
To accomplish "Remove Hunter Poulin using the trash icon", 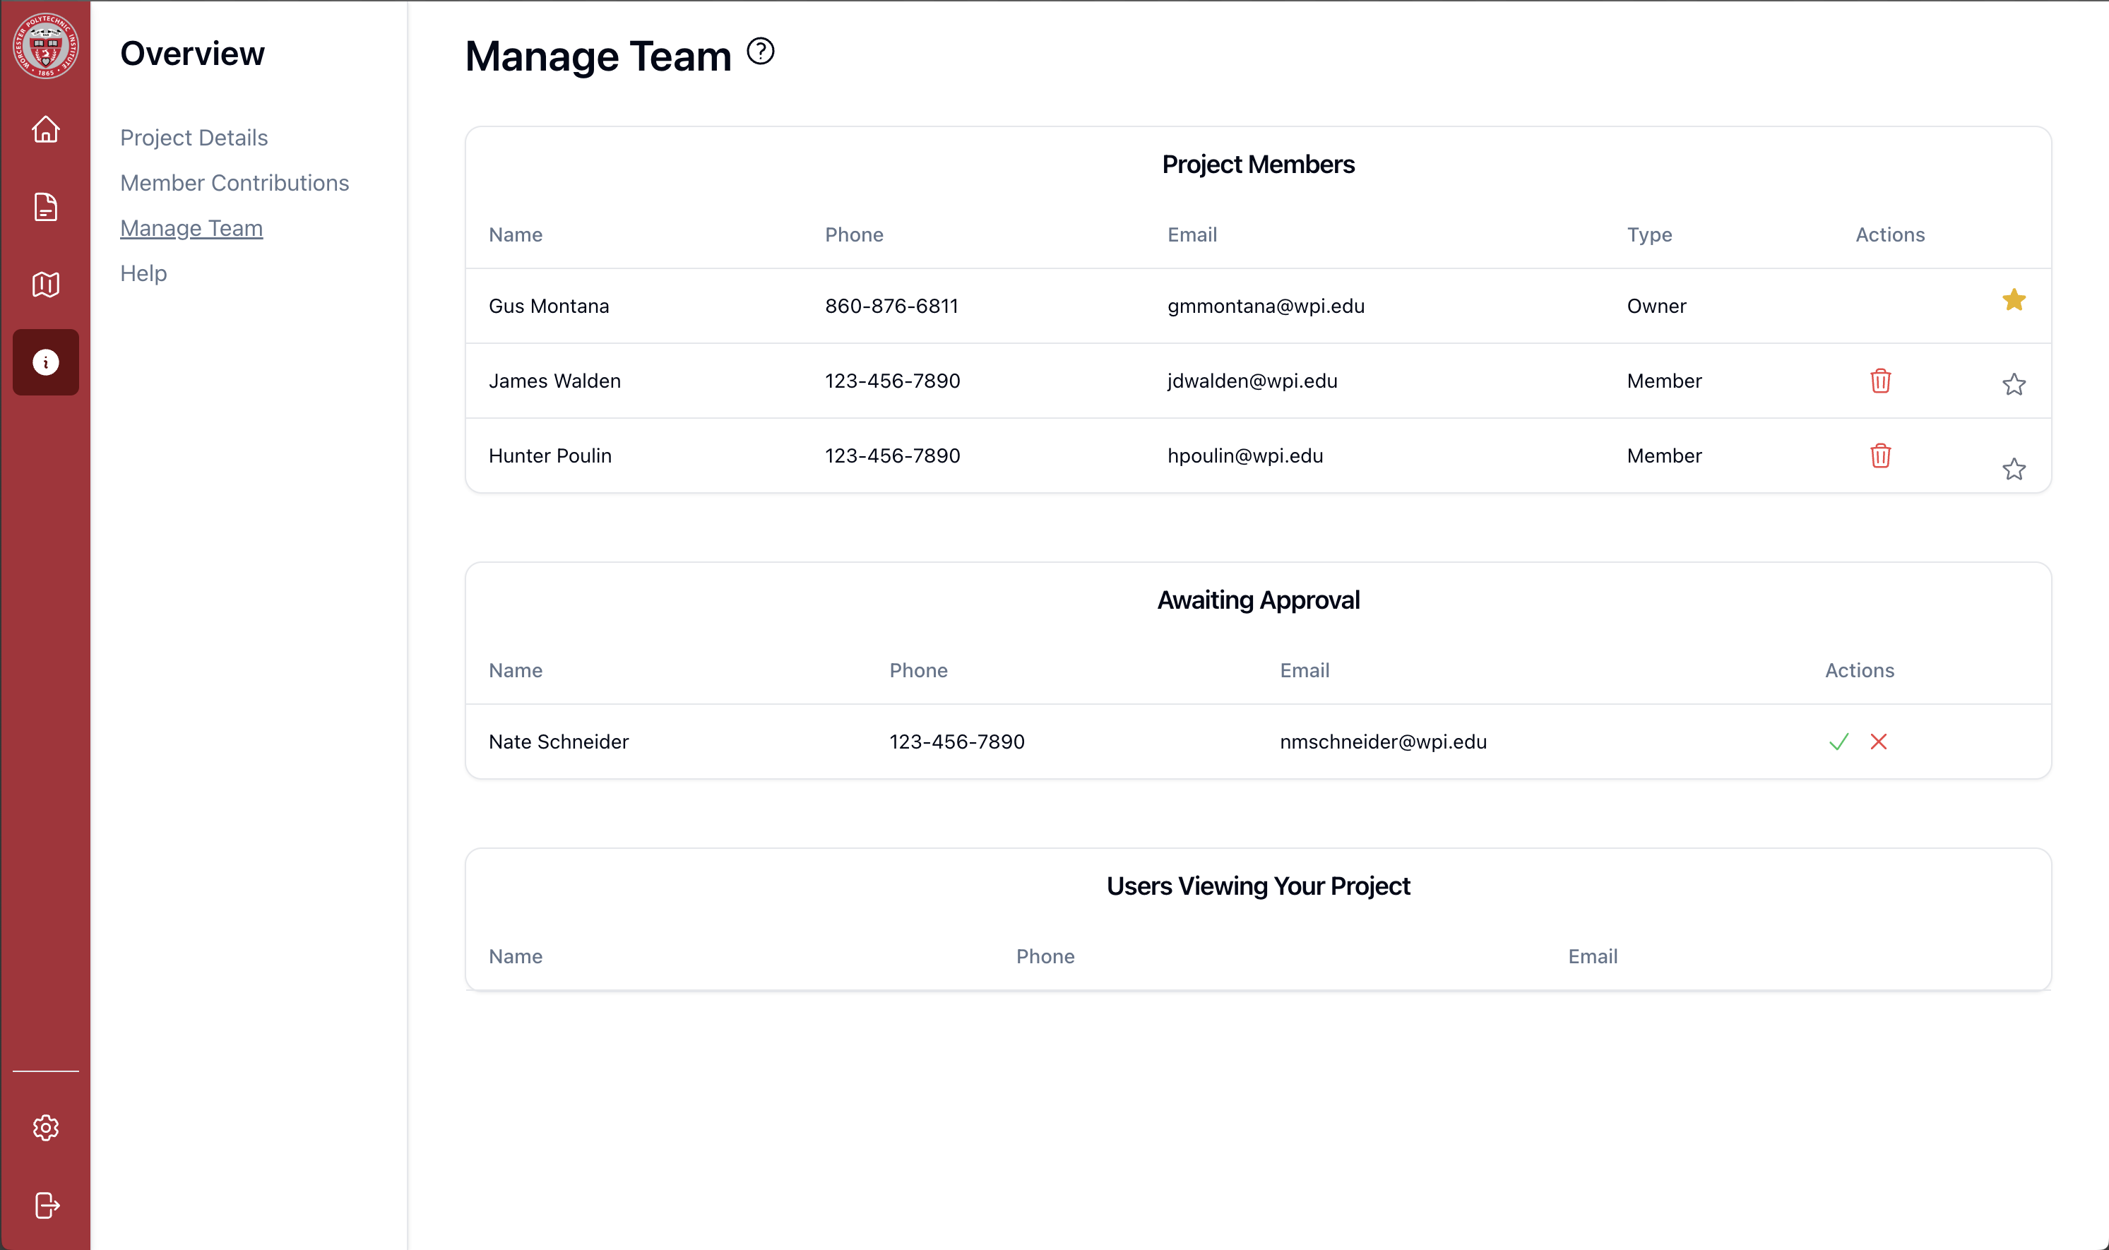I will click(1881, 456).
